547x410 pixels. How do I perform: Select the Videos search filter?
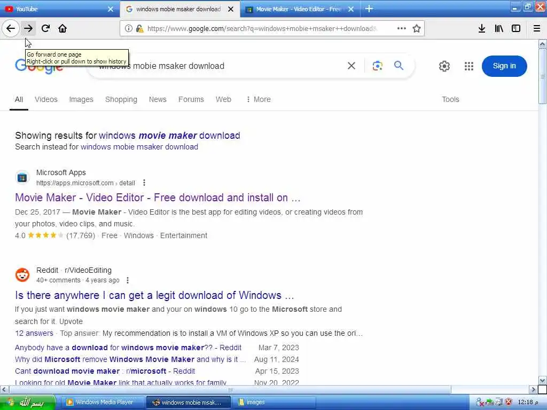[46, 99]
